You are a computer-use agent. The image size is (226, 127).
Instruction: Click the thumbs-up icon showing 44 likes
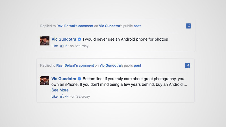pos(62,97)
